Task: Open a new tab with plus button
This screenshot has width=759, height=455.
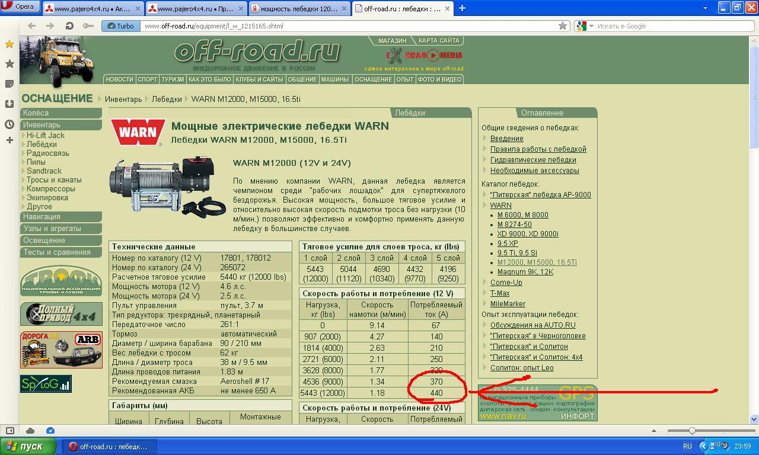Action: tap(462, 8)
